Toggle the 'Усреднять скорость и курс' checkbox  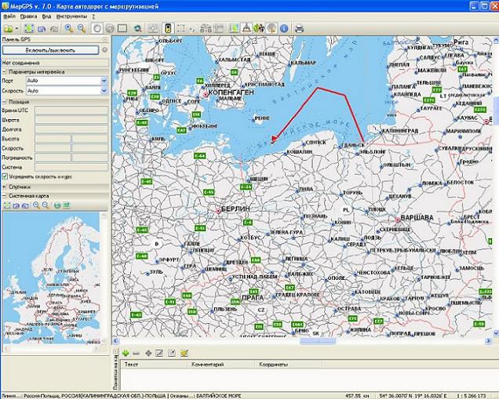click(5, 176)
